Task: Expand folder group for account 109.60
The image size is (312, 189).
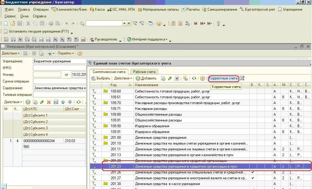Action: [105, 91]
